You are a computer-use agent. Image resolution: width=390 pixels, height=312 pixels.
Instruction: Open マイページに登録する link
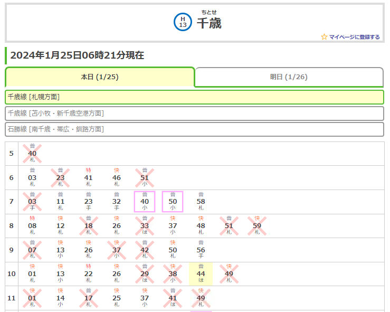tap(354, 37)
